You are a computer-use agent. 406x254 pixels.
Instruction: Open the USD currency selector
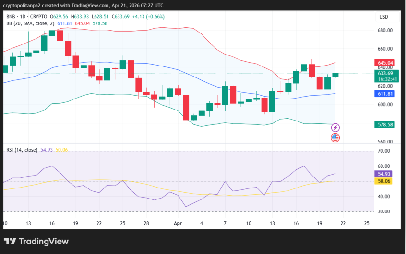click(383, 17)
